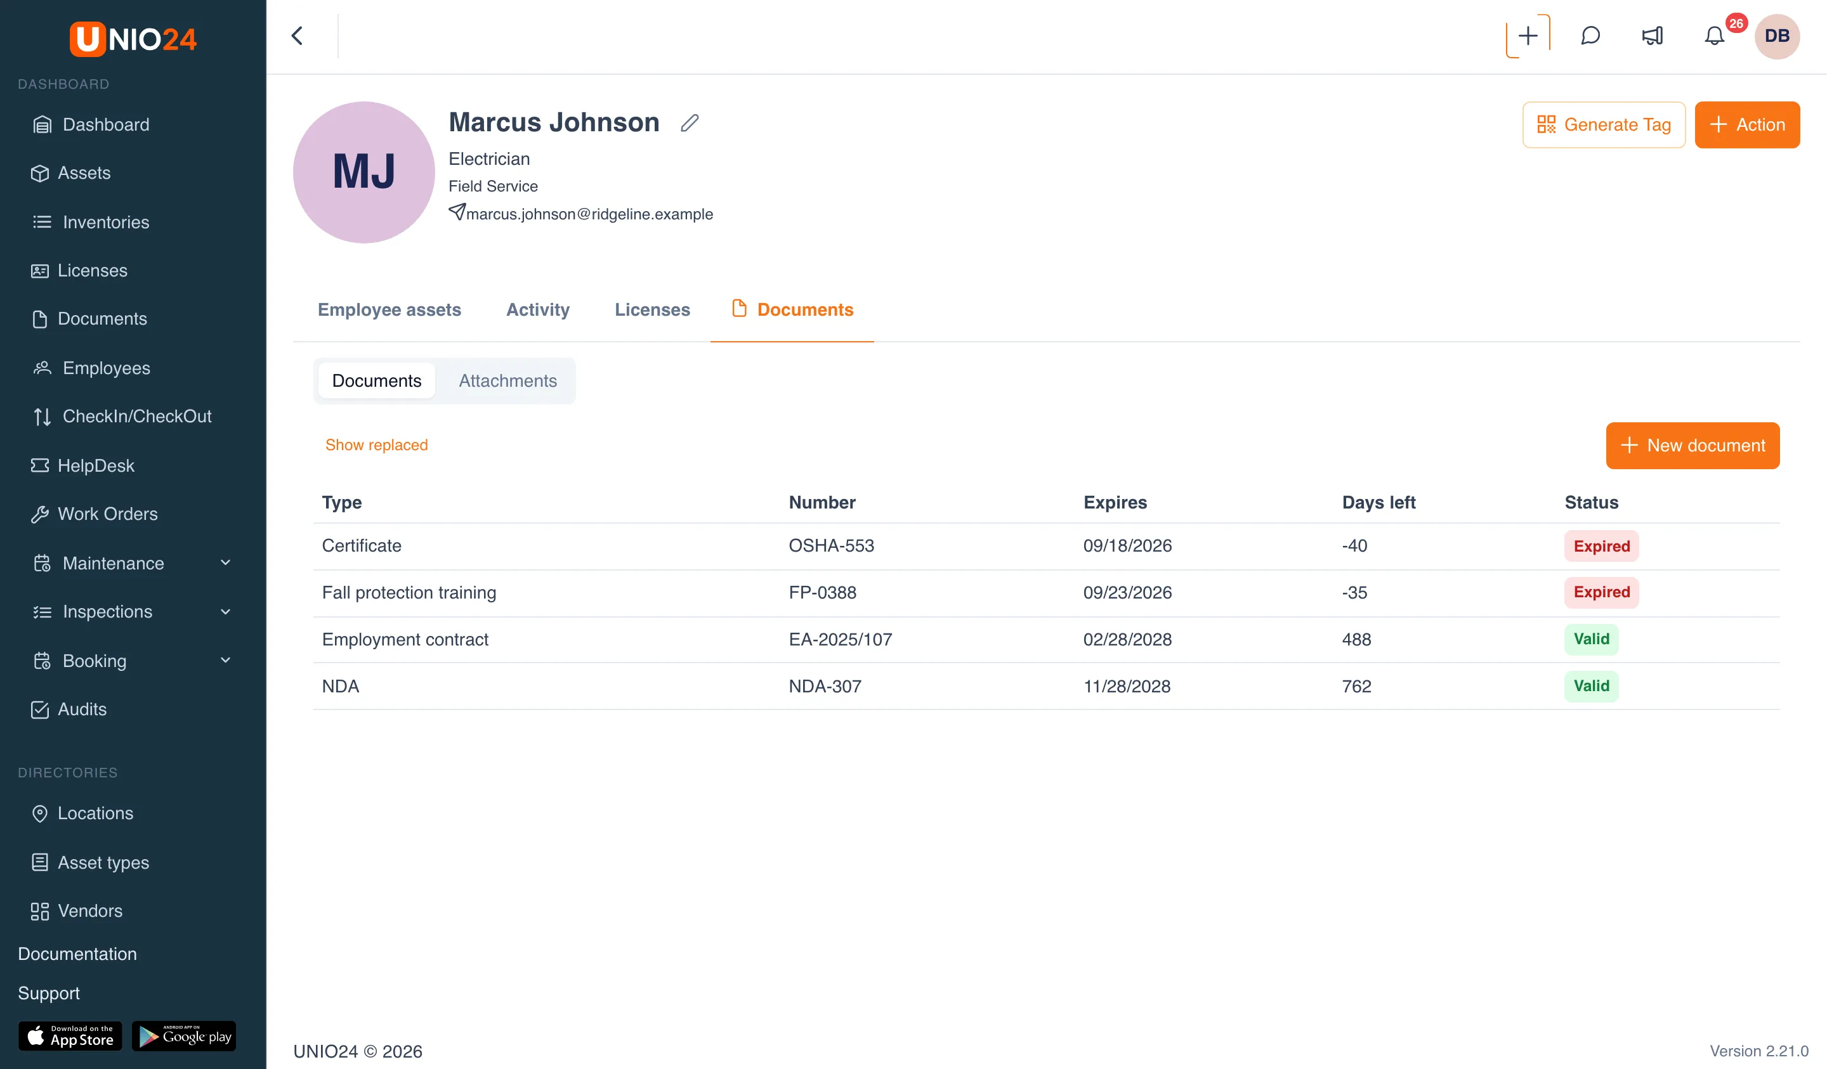Click the Google Play badge
The image size is (1827, 1069).
(184, 1035)
